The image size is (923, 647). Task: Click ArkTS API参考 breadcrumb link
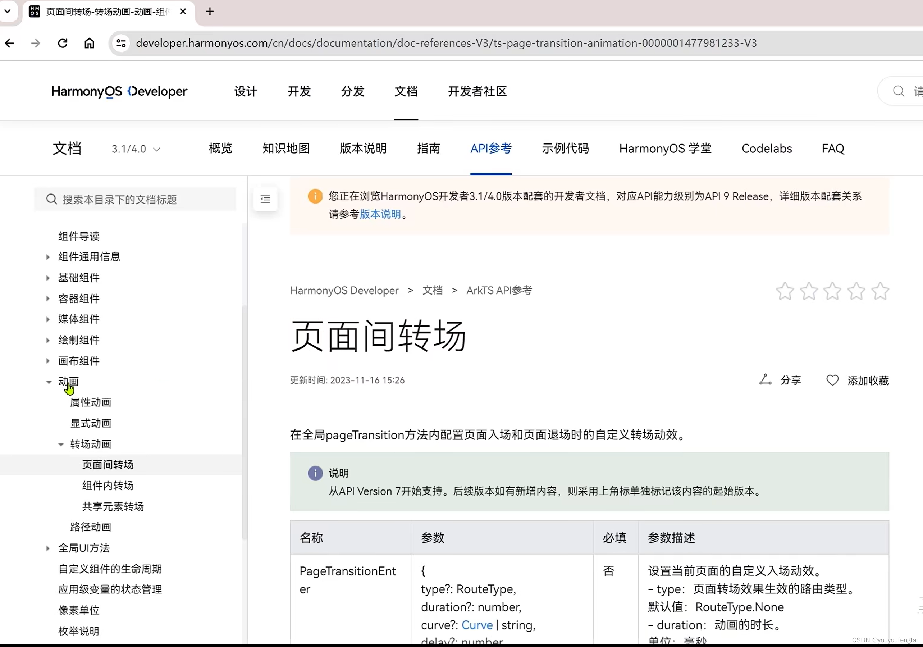499,290
